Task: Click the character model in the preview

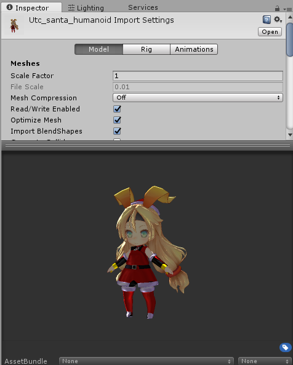Action: click(148, 252)
